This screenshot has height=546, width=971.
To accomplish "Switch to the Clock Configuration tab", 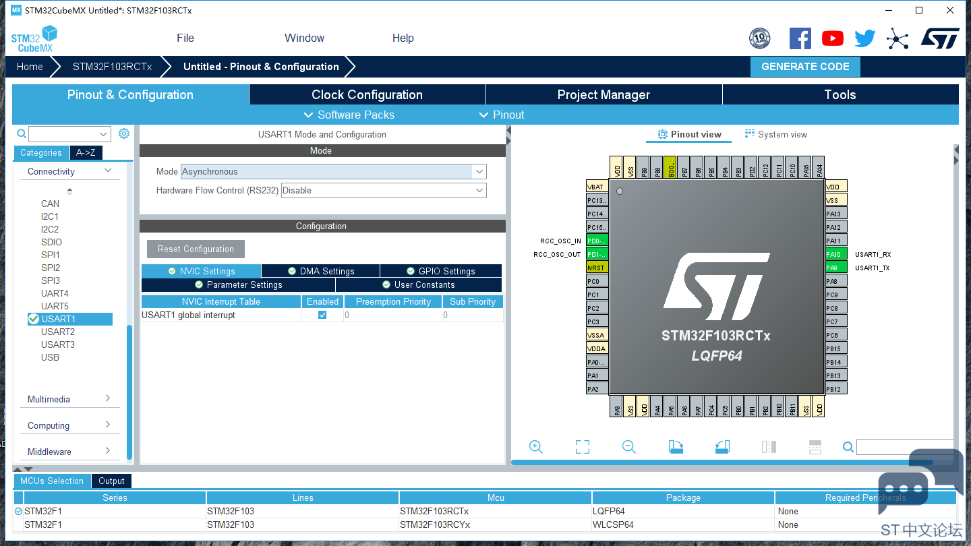I will [367, 94].
